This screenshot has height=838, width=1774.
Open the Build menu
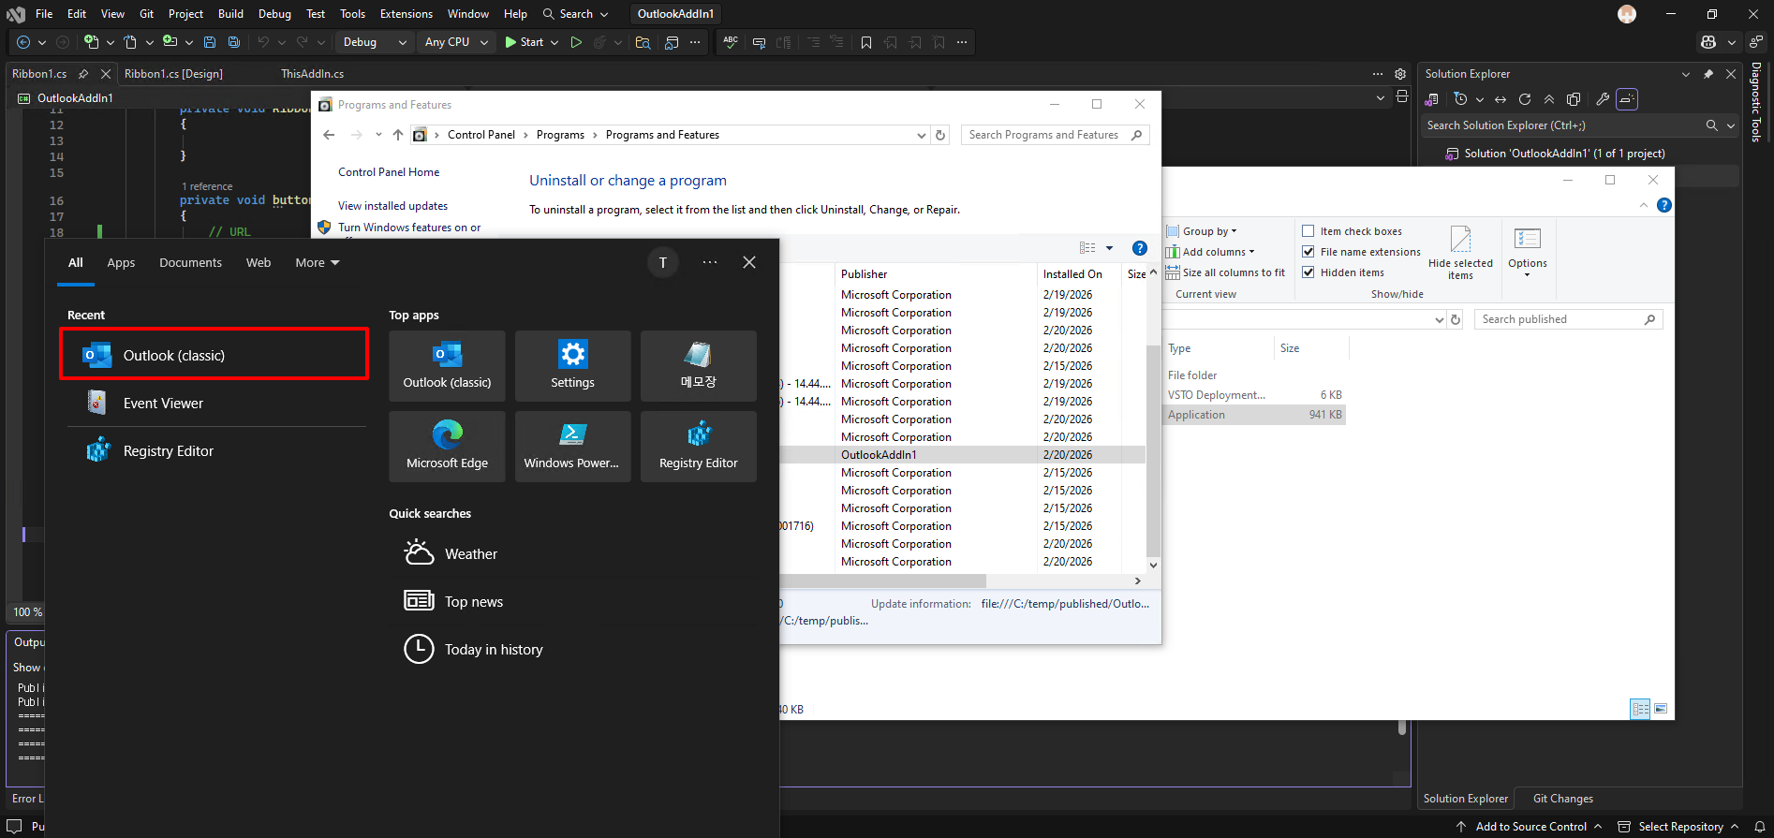230,14
